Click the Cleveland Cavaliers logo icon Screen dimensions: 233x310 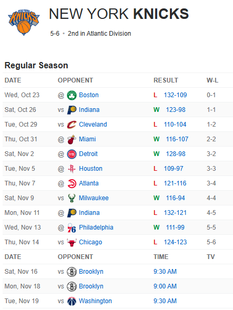[x=72, y=125]
